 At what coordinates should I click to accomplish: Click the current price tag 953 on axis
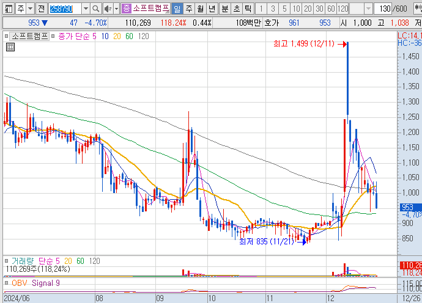tap(410, 207)
